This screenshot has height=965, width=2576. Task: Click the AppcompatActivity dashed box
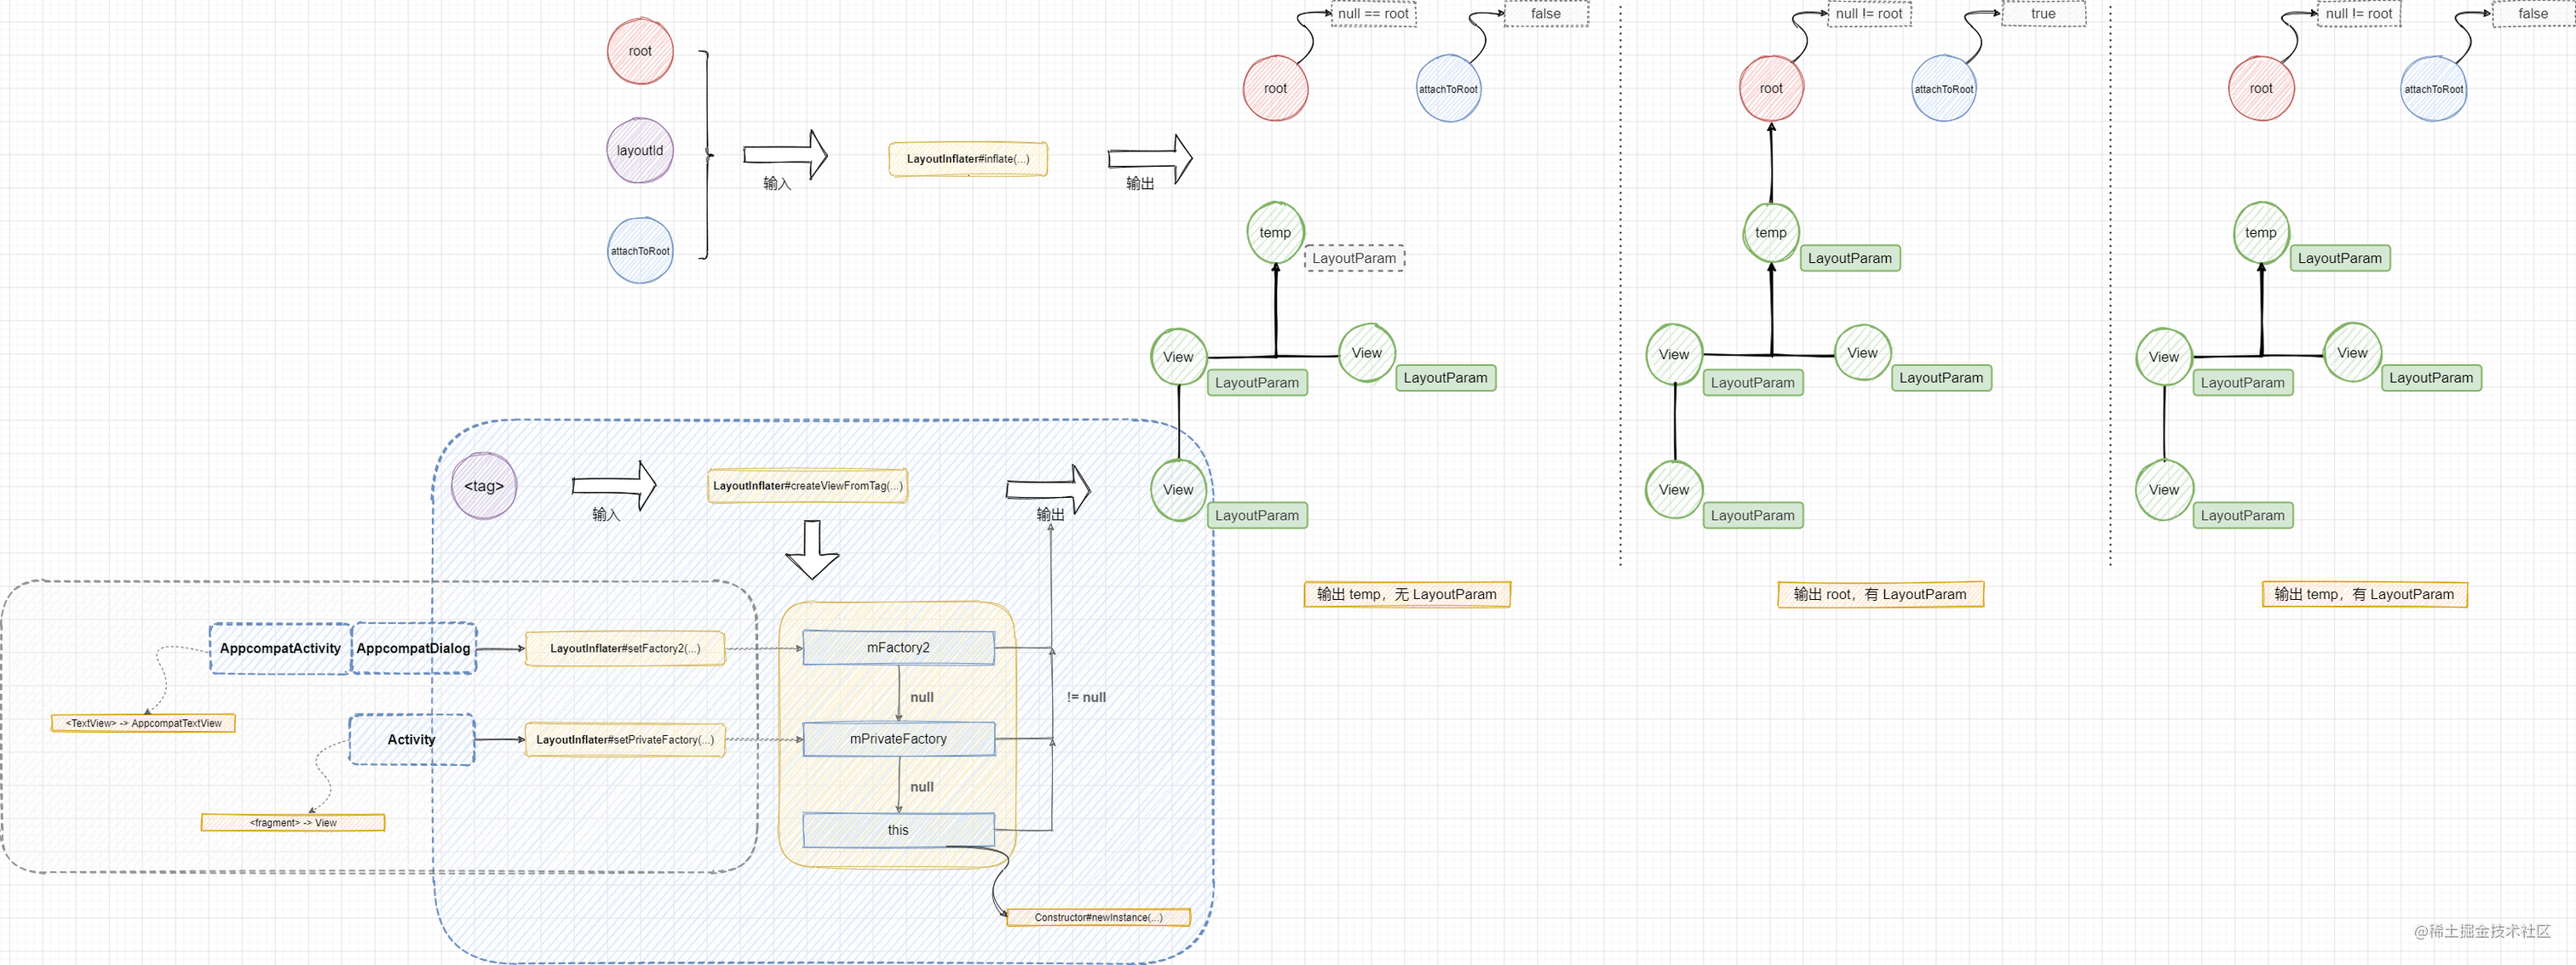280,648
